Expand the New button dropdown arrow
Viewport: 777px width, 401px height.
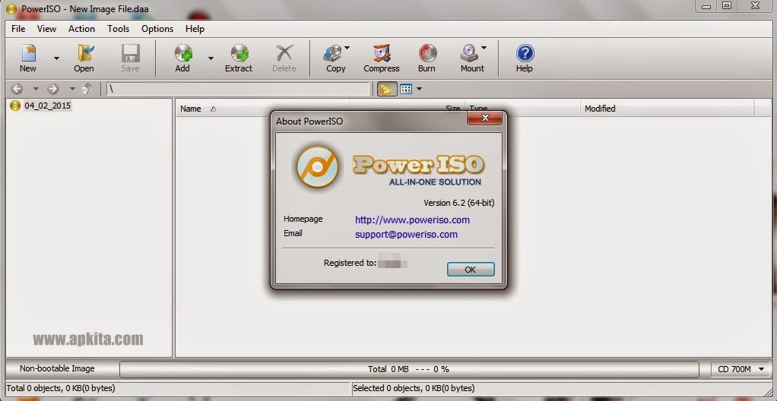pos(56,58)
